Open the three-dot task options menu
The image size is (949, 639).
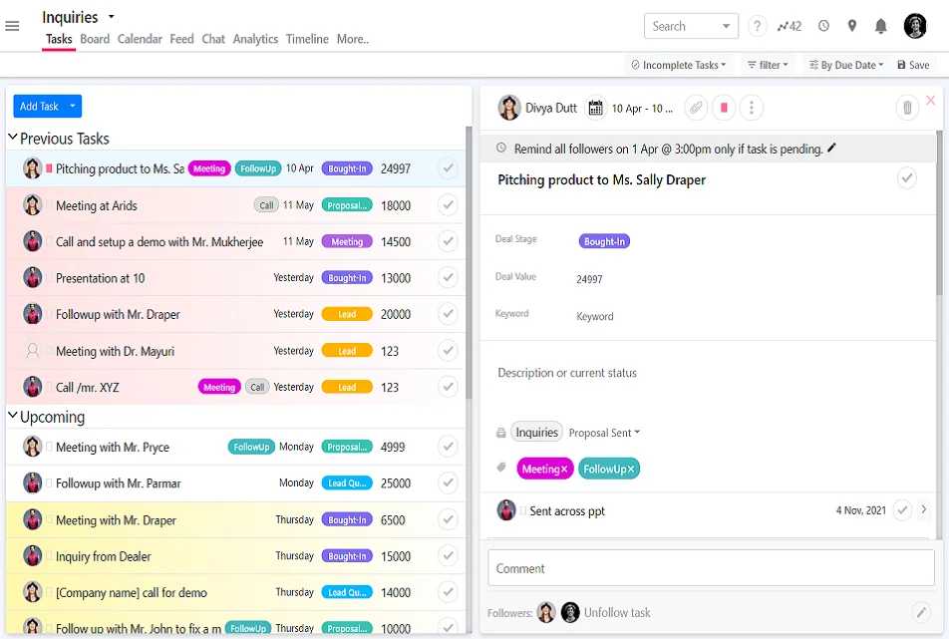[x=752, y=108]
